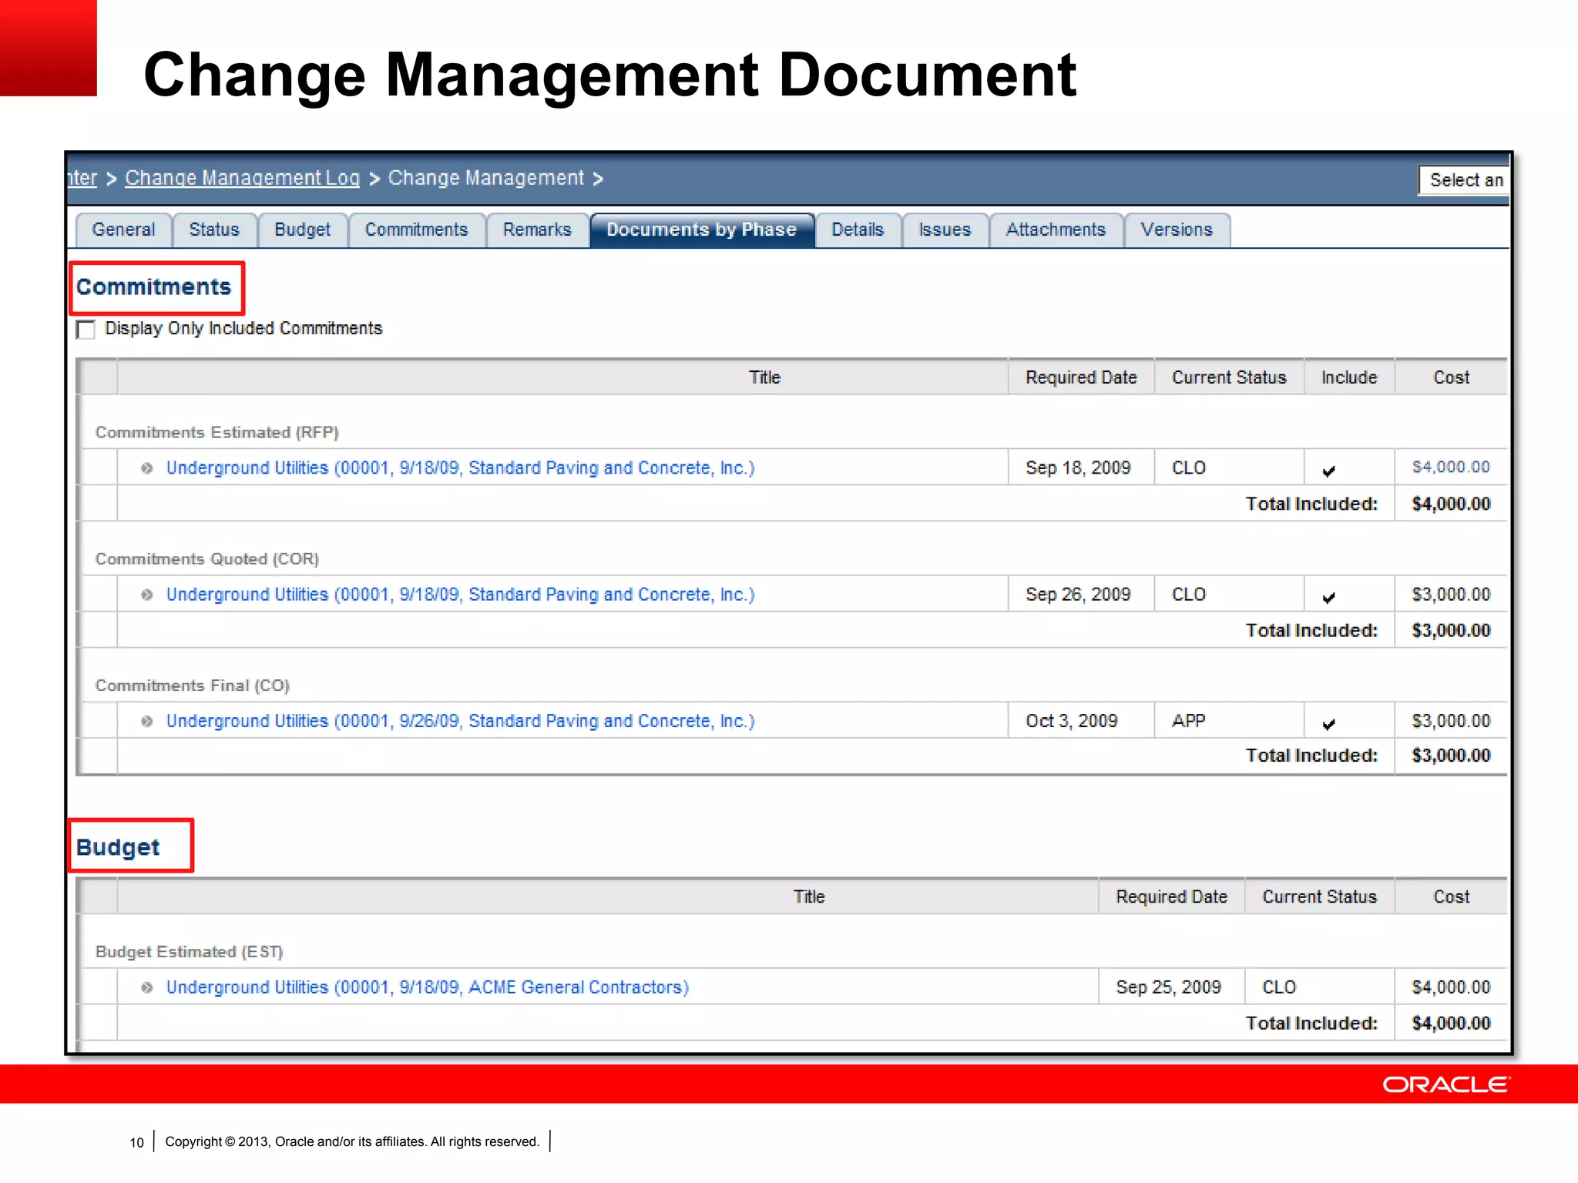Click 'Commitments Quoted (COR)' group label

point(207,558)
